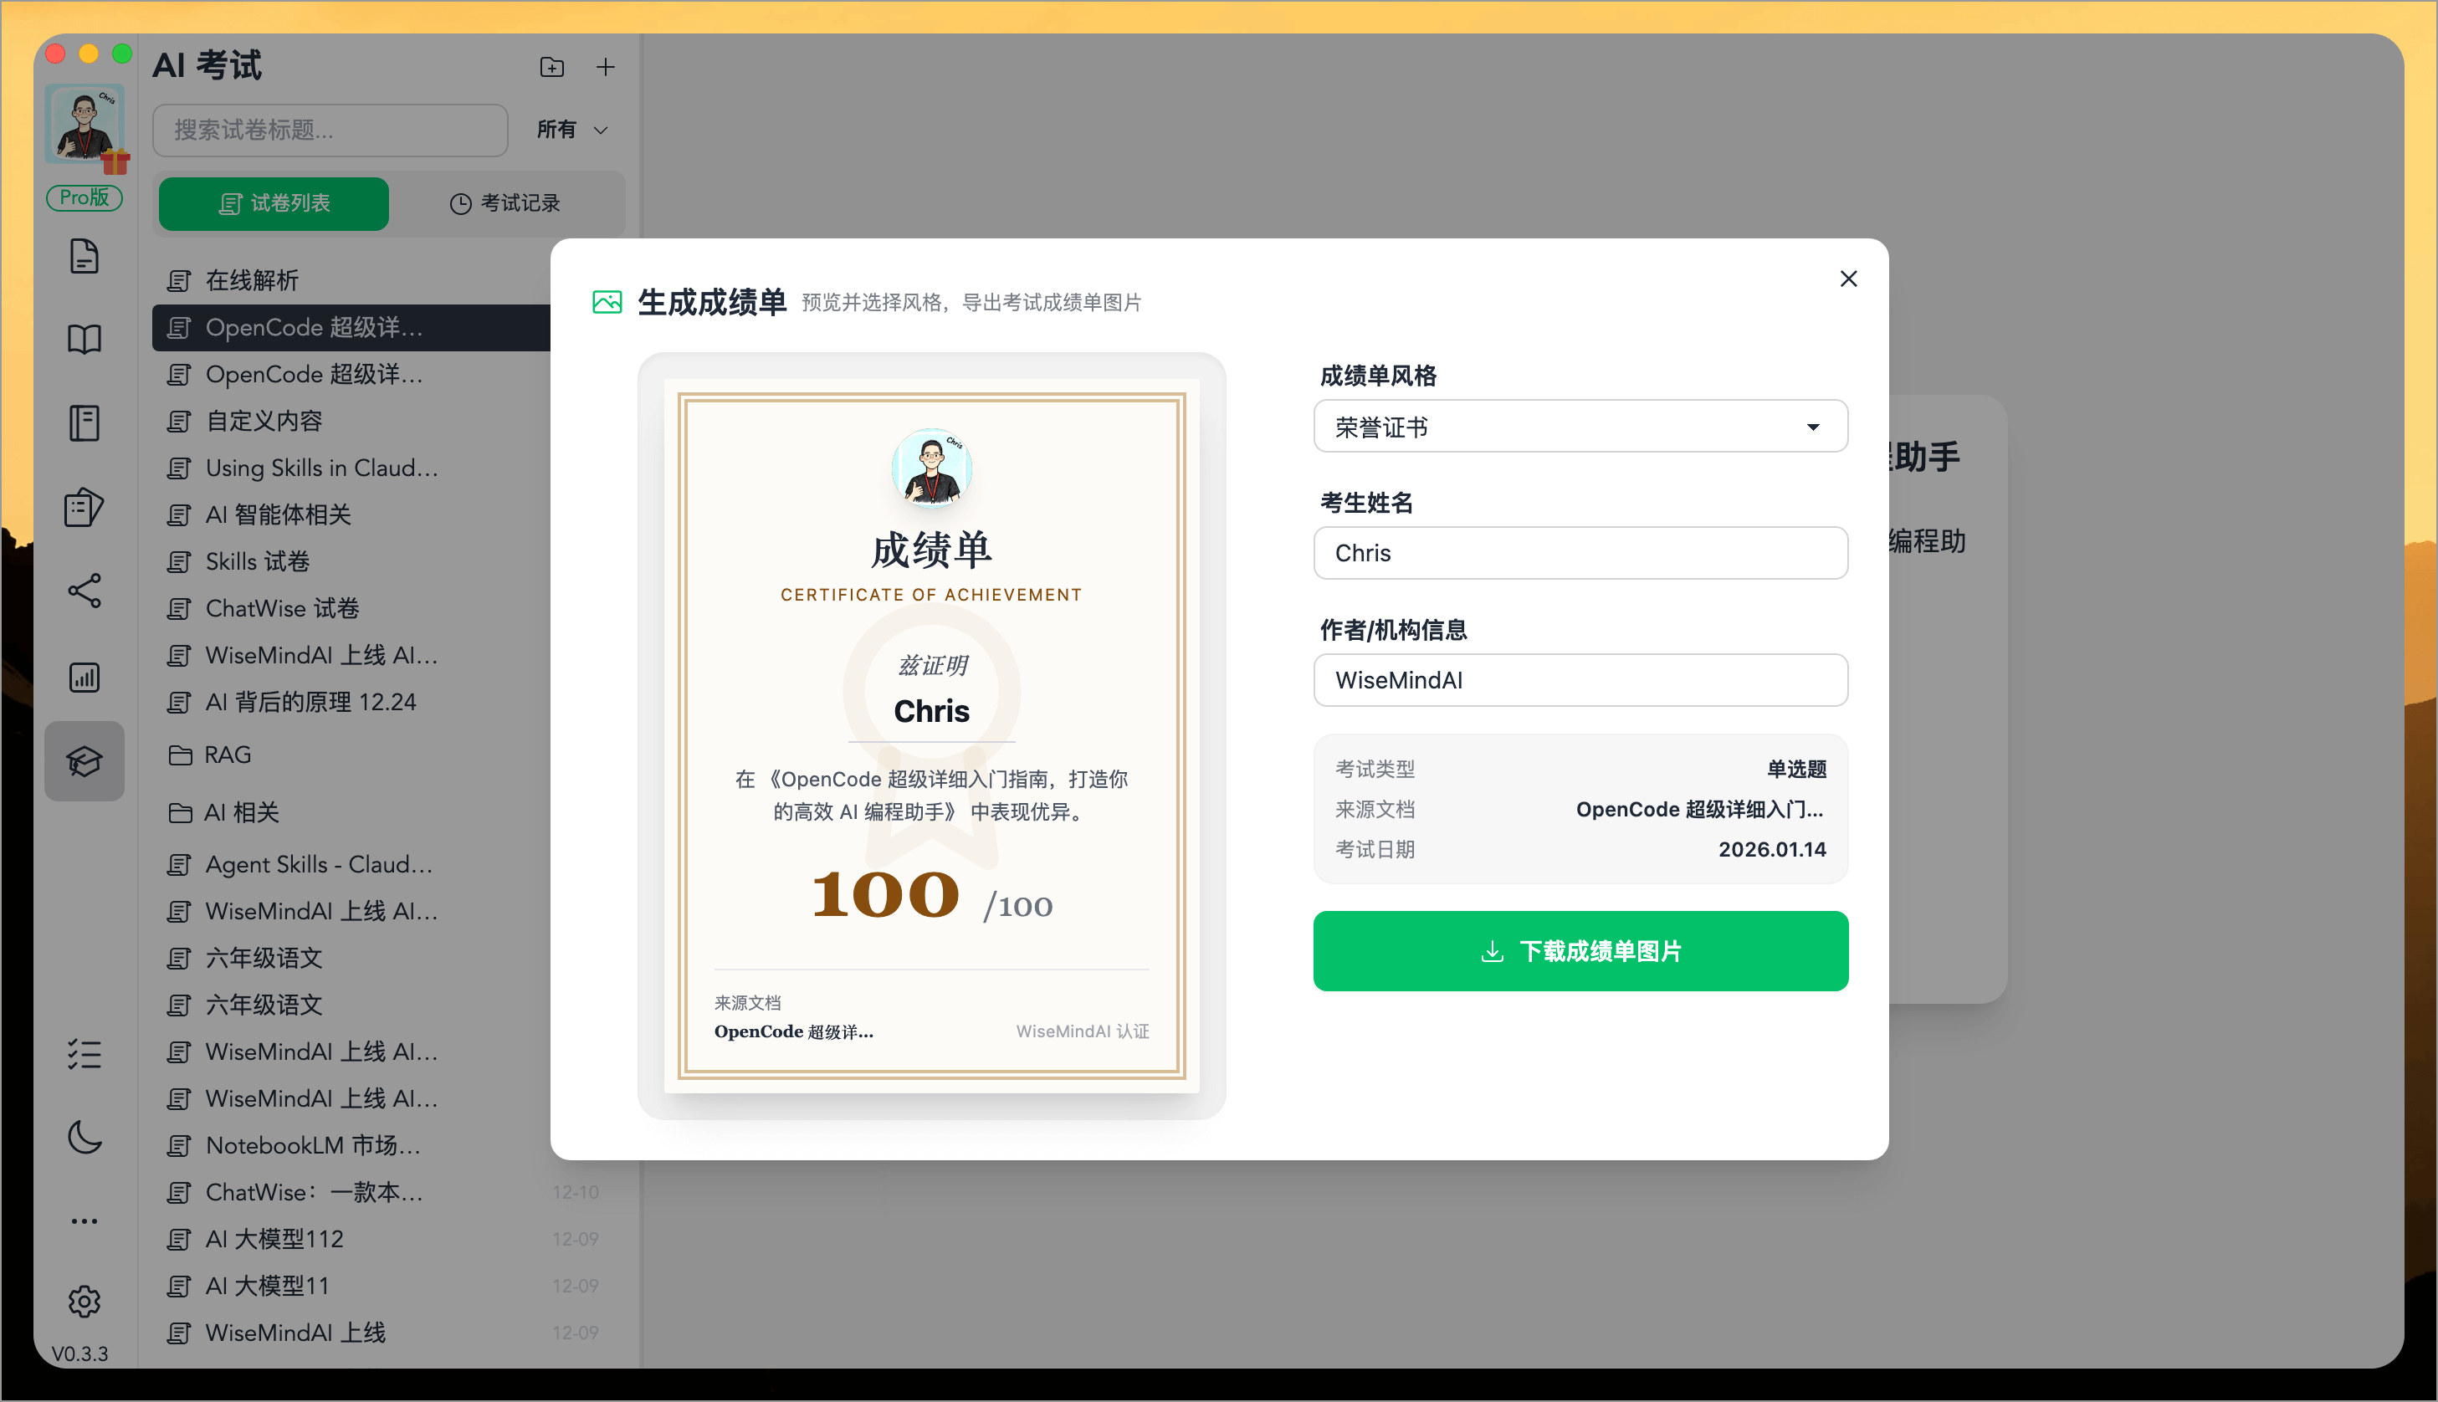Screen dimensions: 2438x1402
Task: Open Settings via the gear icon
Action: [x=85, y=1300]
